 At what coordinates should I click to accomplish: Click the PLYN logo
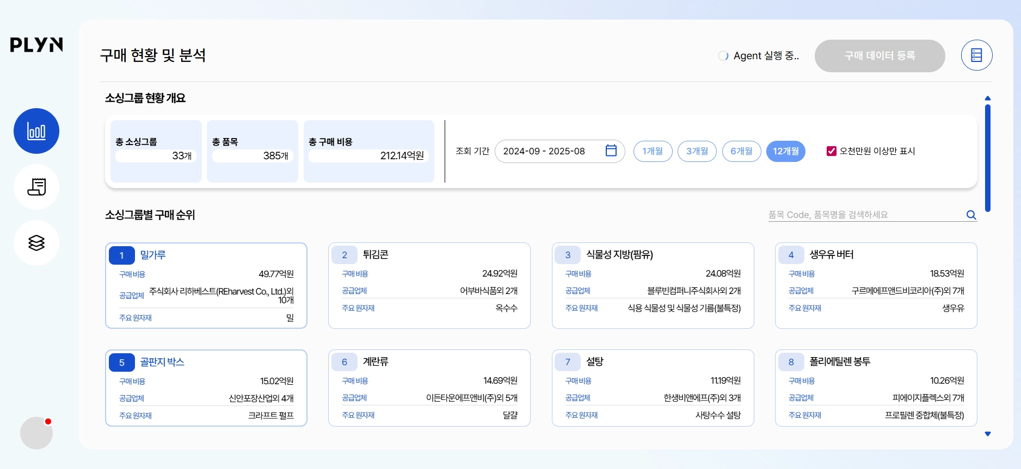tap(36, 45)
